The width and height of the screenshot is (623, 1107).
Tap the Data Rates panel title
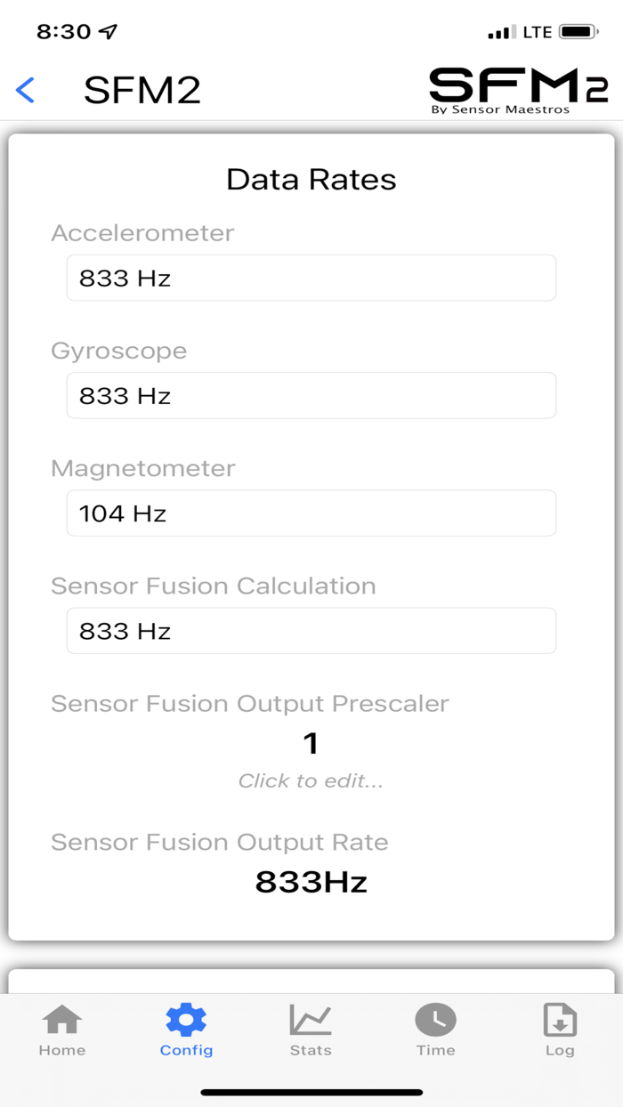click(311, 179)
